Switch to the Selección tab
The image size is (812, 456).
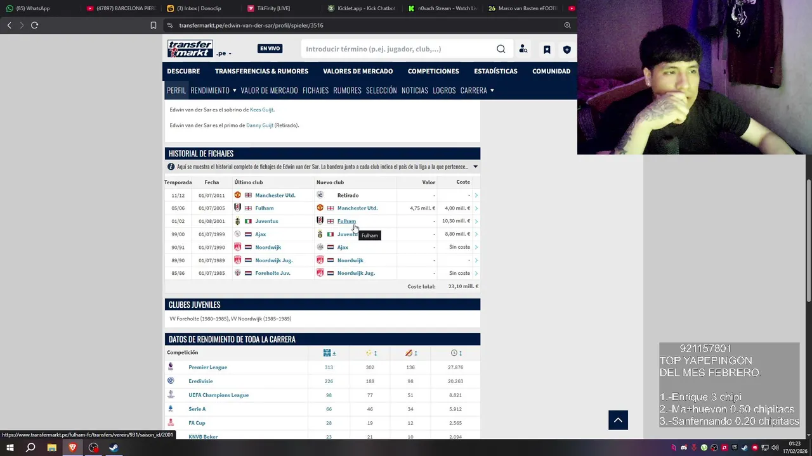tap(381, 91)
